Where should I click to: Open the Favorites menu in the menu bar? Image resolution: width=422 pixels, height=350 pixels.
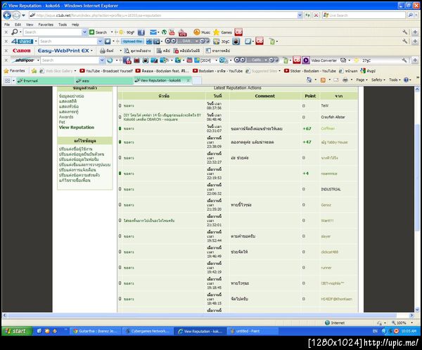[x=46, y=25]
